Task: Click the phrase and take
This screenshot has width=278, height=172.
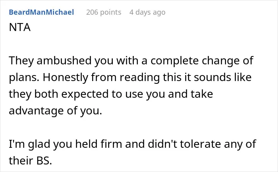Action: point(190,94)
